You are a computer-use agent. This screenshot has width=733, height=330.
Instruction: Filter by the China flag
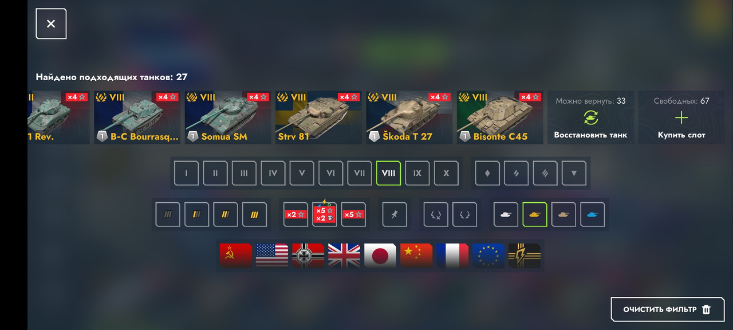pos(416,256)
